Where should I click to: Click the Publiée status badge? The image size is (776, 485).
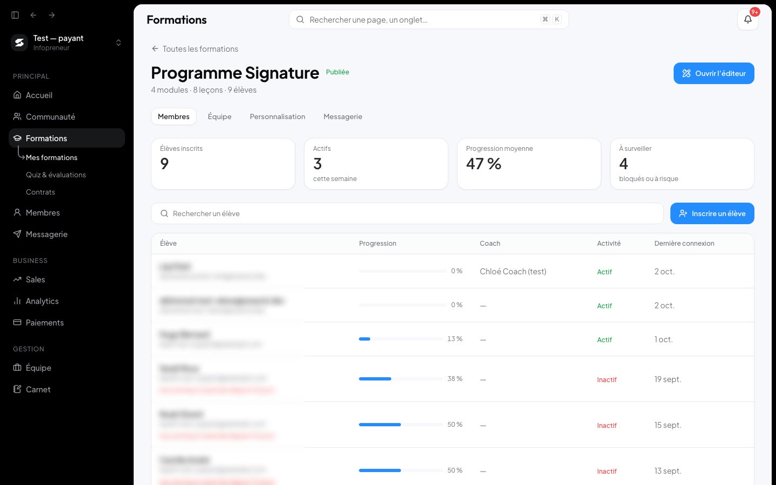pos(337,72)
